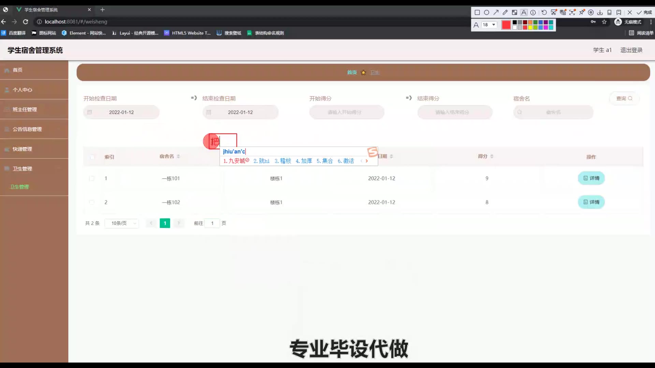View 详情 for 一栋102

tap(591, 202)
